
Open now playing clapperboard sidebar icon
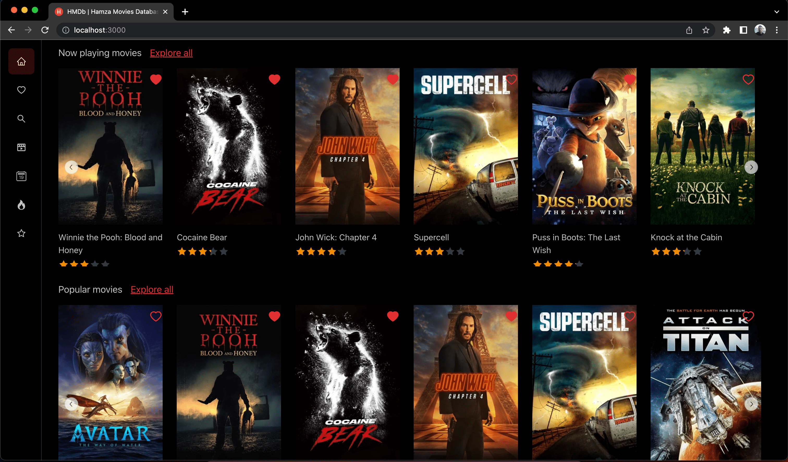[x=21, y=147]
